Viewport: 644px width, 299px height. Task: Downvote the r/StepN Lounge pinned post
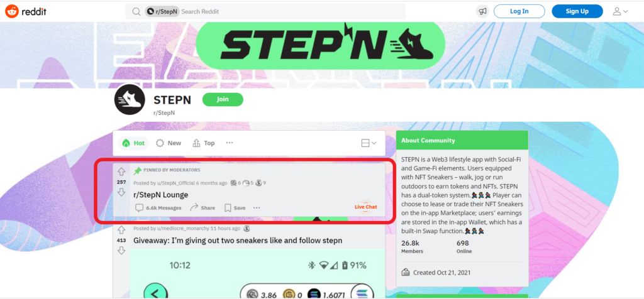click(x=121, y=192)
